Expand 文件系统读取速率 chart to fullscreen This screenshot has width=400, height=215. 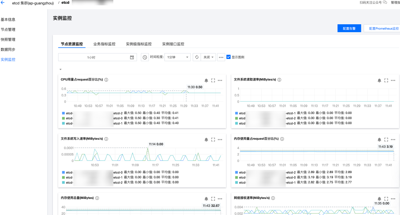[x=386, y=80]
